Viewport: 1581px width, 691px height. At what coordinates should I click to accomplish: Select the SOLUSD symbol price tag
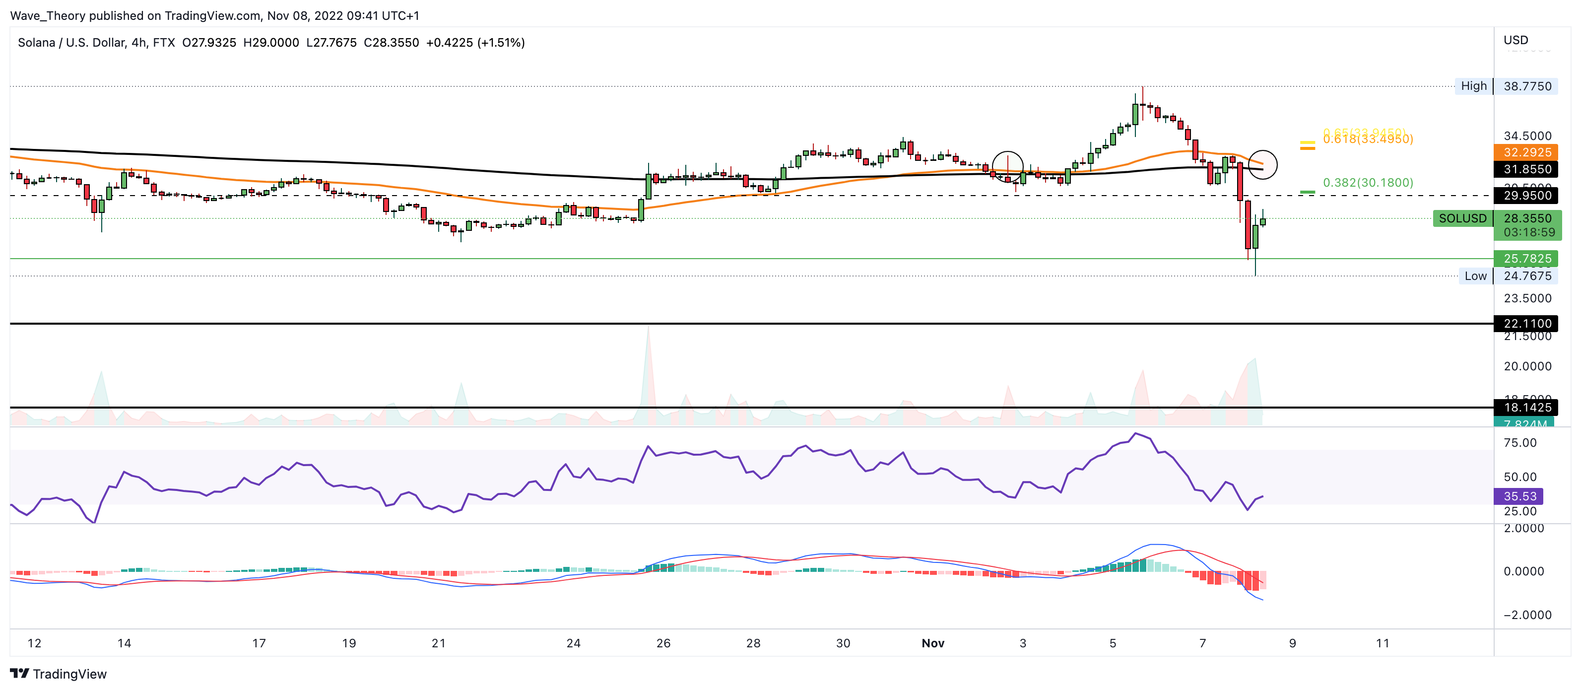(x=1462, y=218)
